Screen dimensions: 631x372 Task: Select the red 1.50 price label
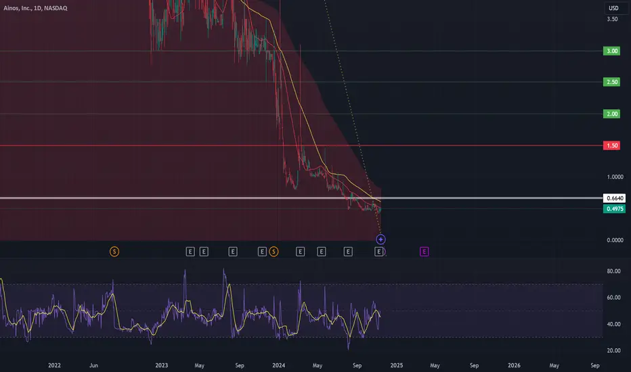pos(611,145)
